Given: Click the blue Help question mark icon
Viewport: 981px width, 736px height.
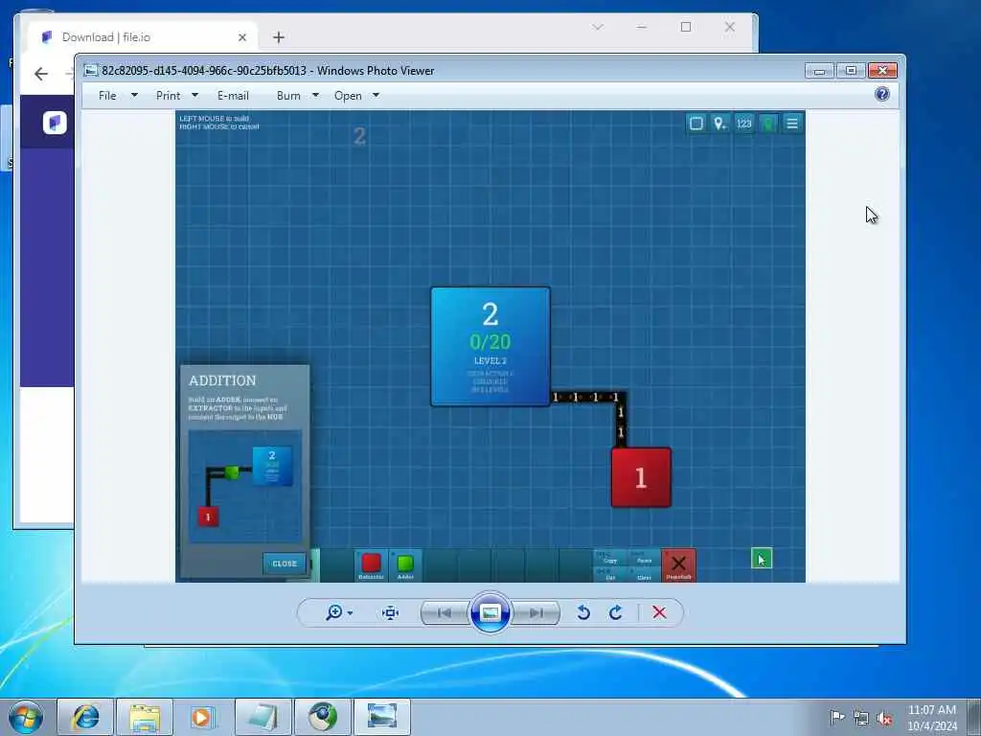Looking at the screenshot, I should pos(882,94).
